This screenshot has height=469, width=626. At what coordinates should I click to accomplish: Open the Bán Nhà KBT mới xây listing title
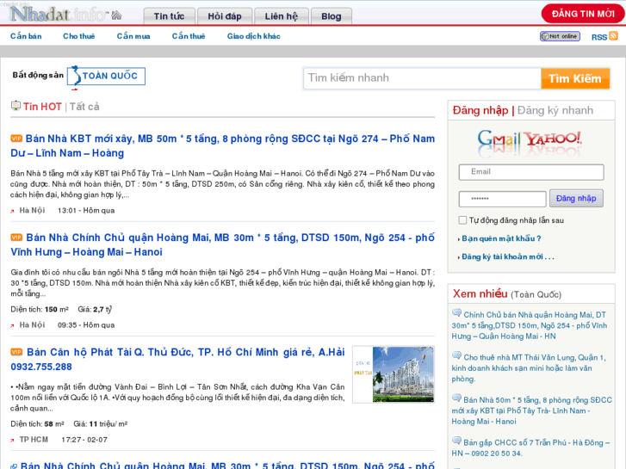click(x=223, y=145)
